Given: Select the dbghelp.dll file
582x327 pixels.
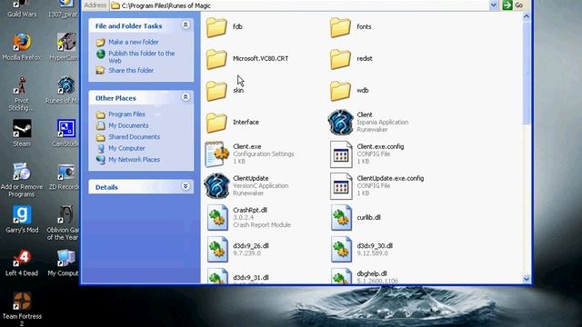Looking at the screenshot, I should [x=364, y=276].
